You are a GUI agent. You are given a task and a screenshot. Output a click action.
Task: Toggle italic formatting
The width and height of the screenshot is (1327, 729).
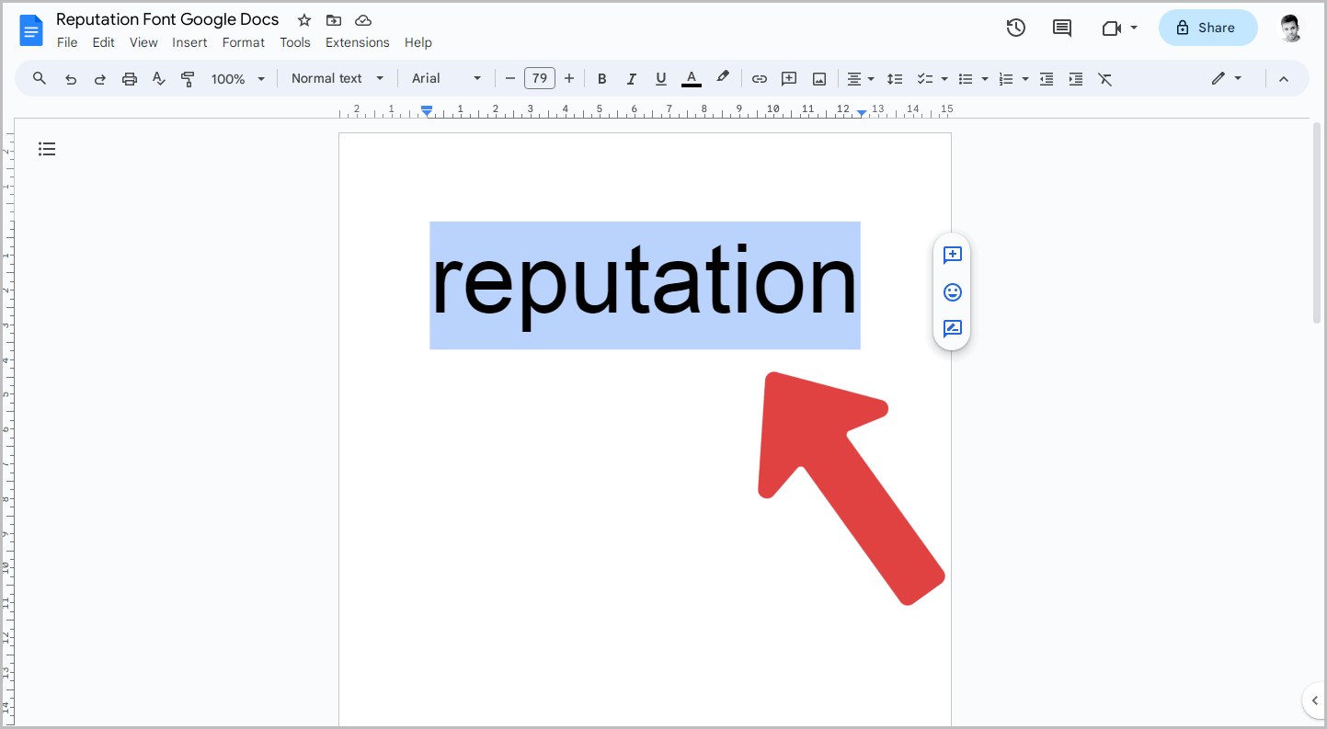point(631,78)
